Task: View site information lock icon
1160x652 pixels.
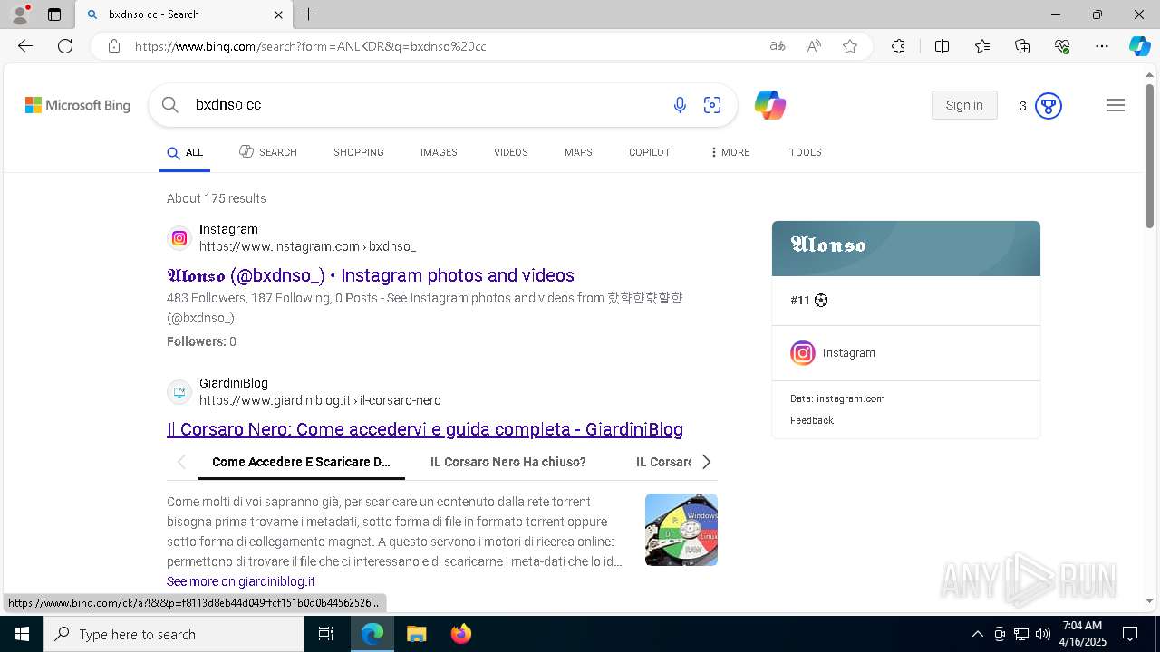Action: point(114,46)
